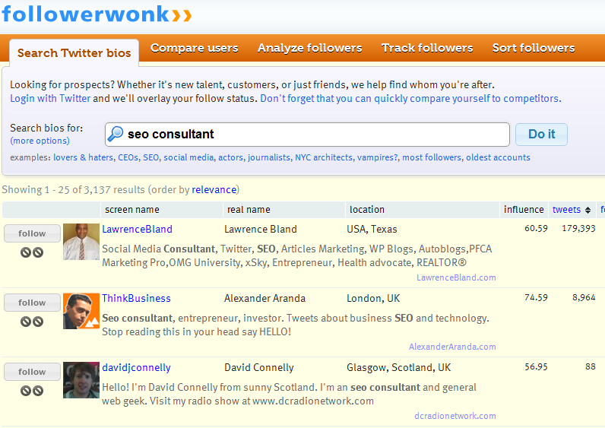Try the vampires? example search
605x428 pixels.
pyautogui.click(x=377, y=157)
